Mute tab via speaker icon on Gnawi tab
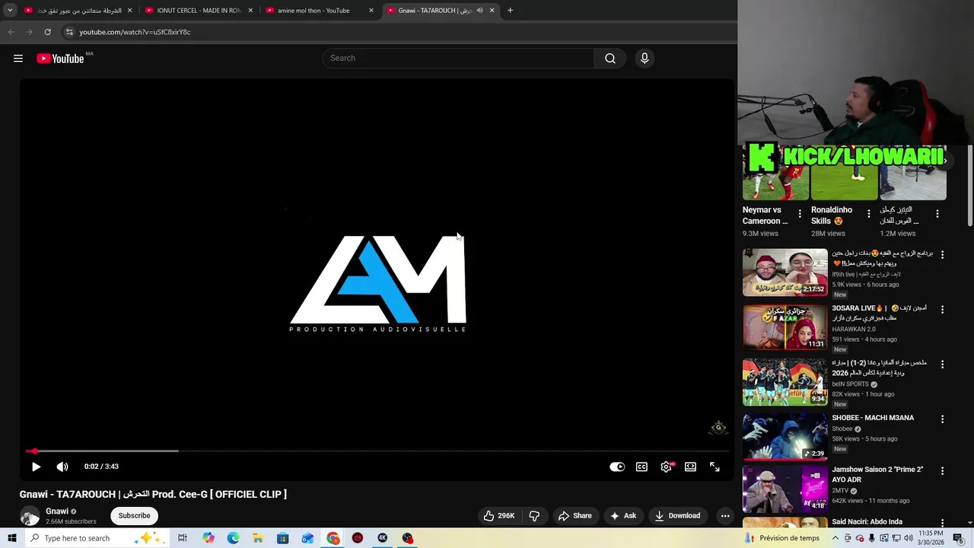Image resolution: width=974 pixels, height=548 pixels. (x=479, y=11)
